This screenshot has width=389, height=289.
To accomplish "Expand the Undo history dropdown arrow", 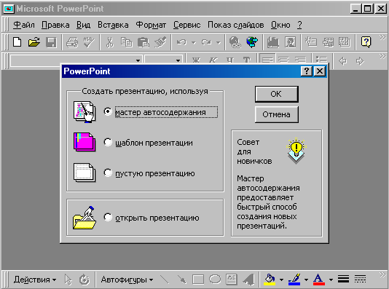I will click(x=194, y=43).
